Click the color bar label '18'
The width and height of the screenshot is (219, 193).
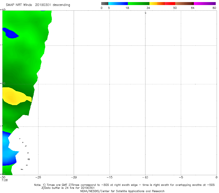click(127, 8)
